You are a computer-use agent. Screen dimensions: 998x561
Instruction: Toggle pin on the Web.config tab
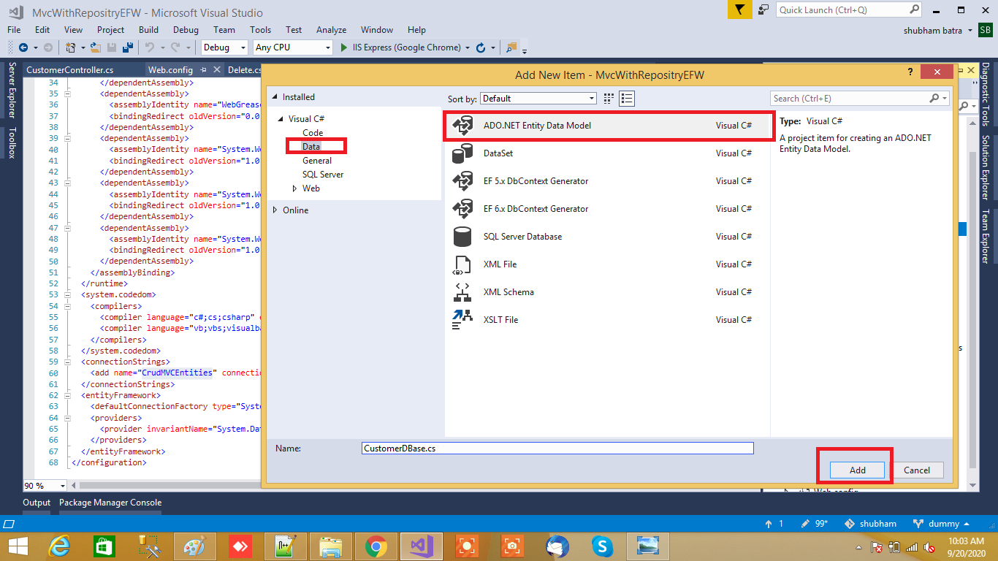pos(204,70)
